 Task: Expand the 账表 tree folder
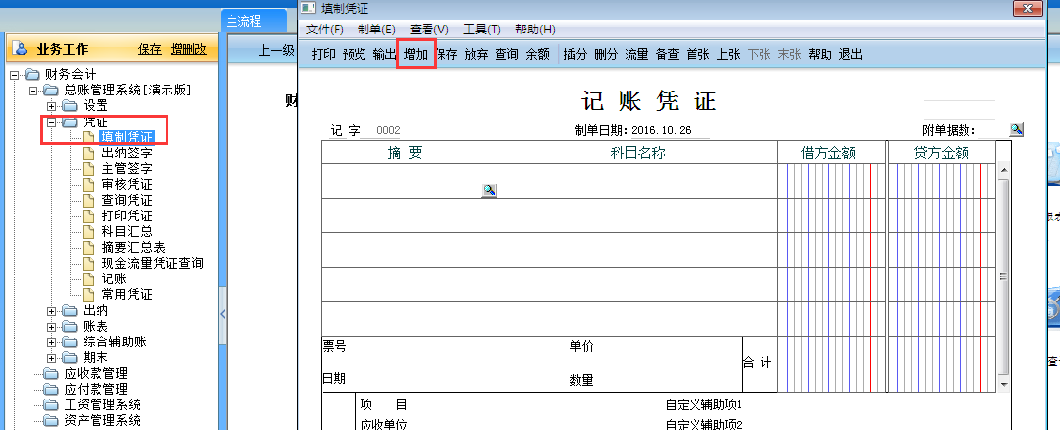pos(52,326)
